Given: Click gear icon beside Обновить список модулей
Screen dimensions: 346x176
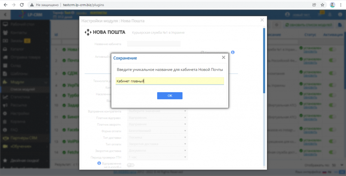Looking at the screenshot, I should coord(277,25).
